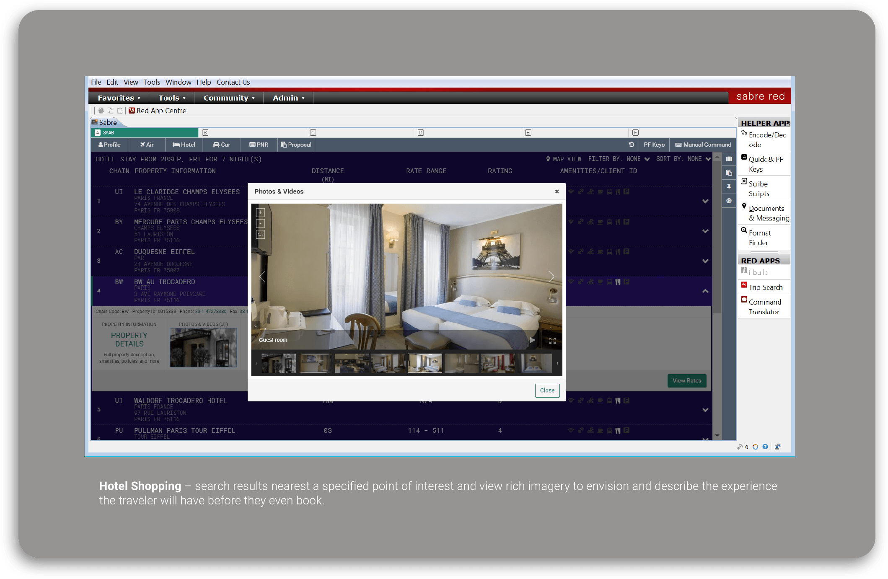The width and height of the screenshot is (888, 579).
Task: Click the print icon in toolbar
Action: (101, 111)
